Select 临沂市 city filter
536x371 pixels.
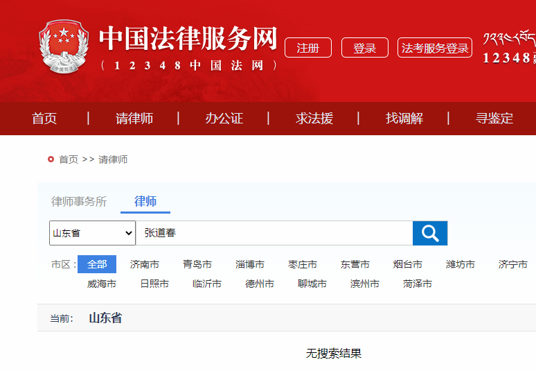point(207,284)
